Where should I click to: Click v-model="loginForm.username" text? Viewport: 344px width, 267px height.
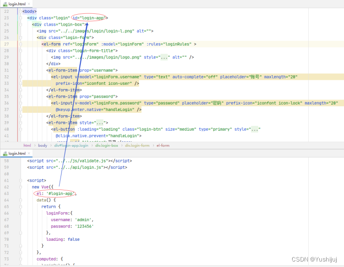[108, 77]
